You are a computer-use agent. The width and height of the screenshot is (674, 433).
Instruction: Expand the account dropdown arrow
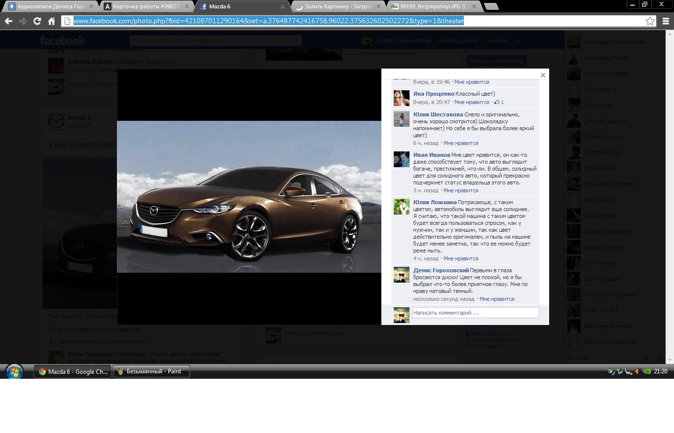point(518,40)
